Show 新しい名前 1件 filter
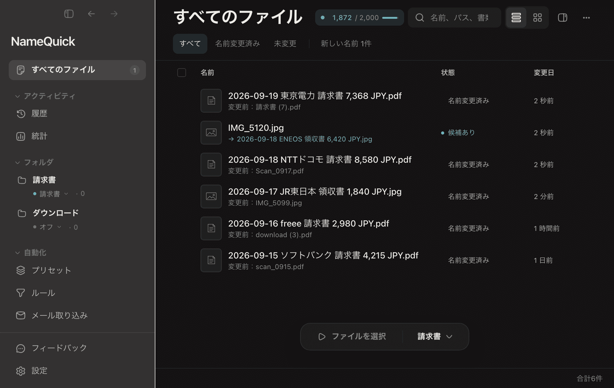Viewport: 614px width, 388px height. coord(346,43)
